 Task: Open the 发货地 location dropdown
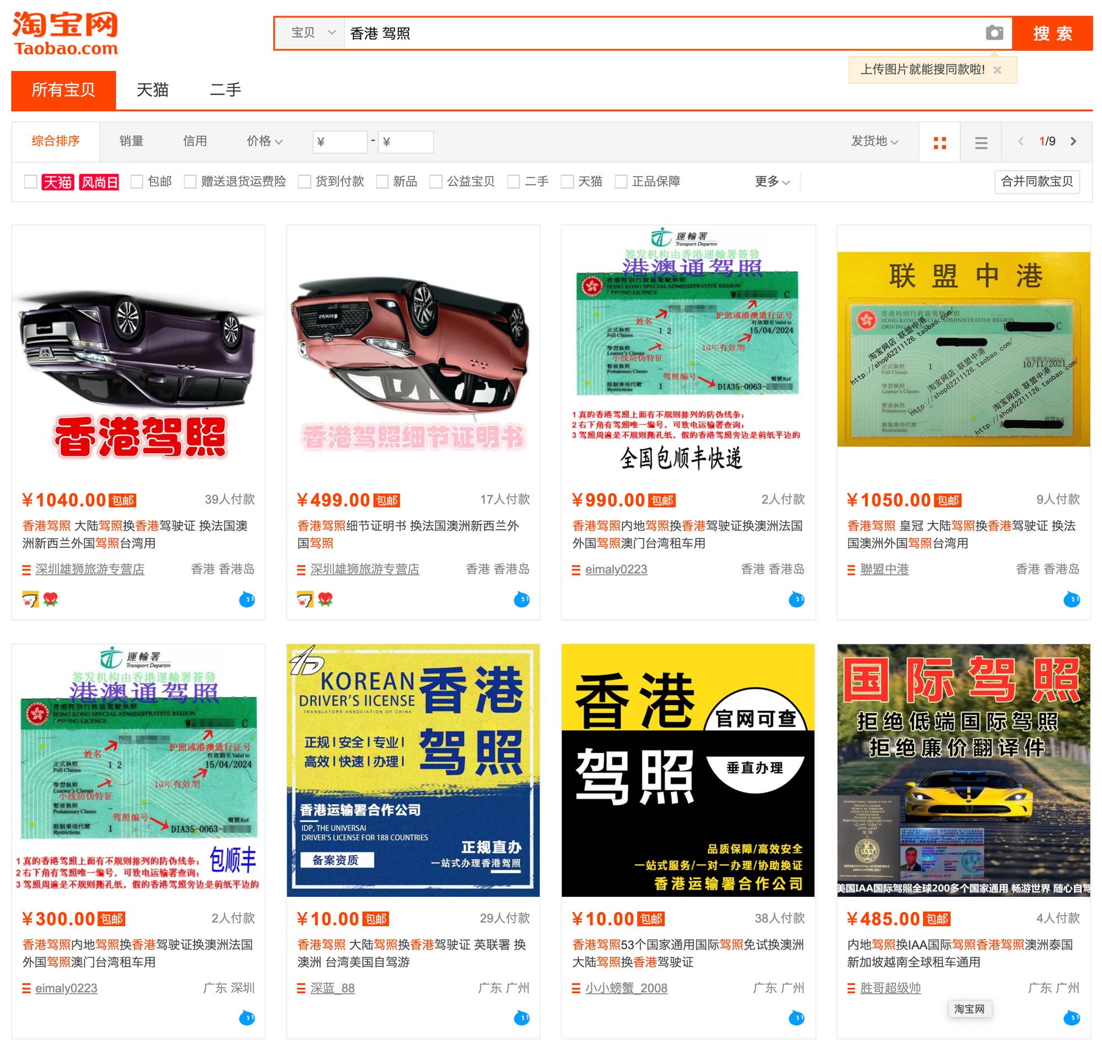873,141
